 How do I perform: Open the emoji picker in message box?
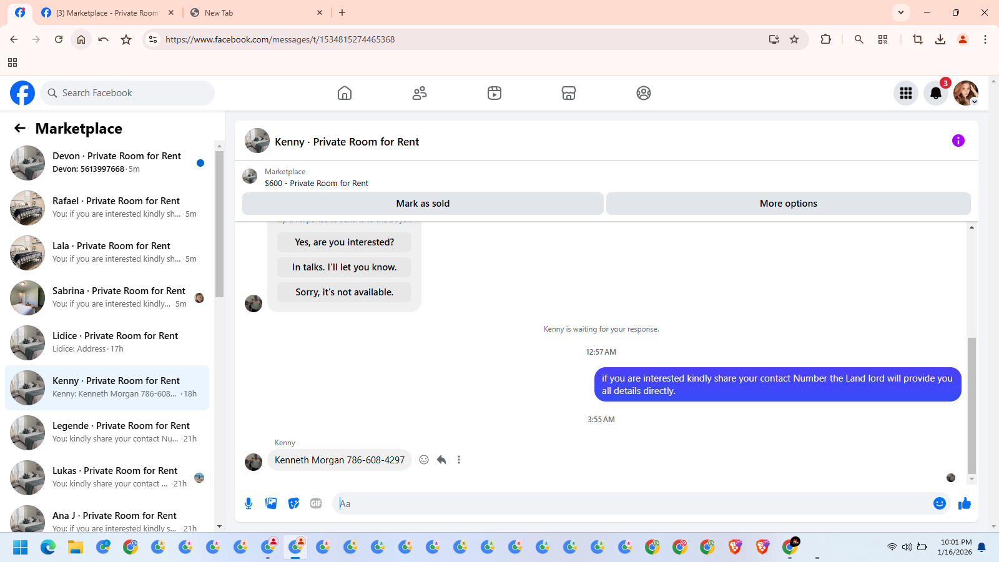coord(940,503)
